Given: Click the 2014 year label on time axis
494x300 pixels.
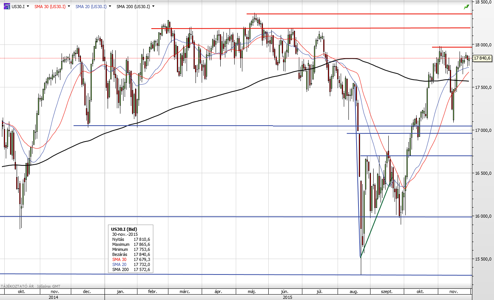Looking at the screenshot, I should click(53, 297).
